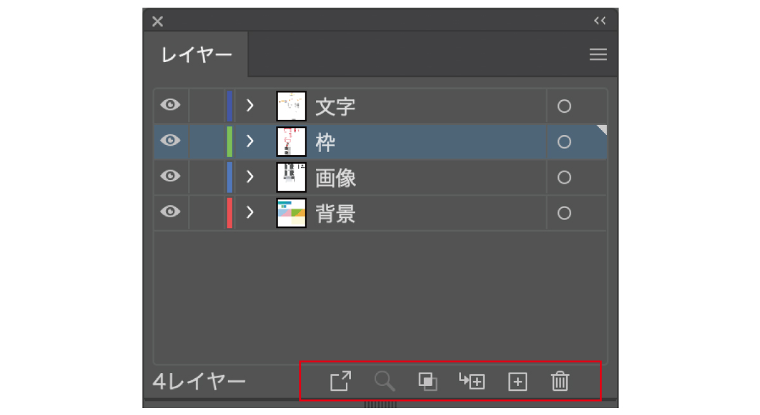
Task: Open the Layers panel hamburger menu
Action: pyautogui.click(x=598, y=55)
